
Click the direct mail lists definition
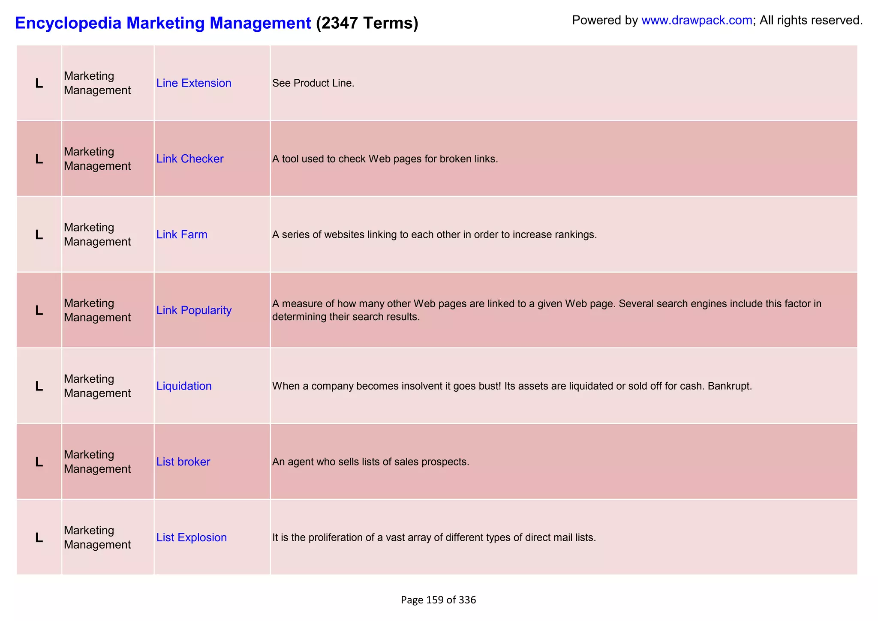(x=434, y=537)
